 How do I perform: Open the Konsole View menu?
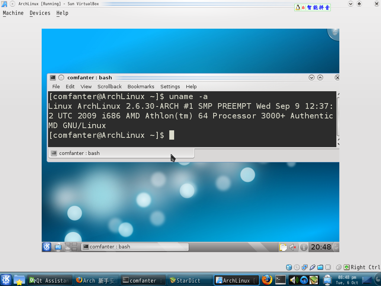point(86,86)
